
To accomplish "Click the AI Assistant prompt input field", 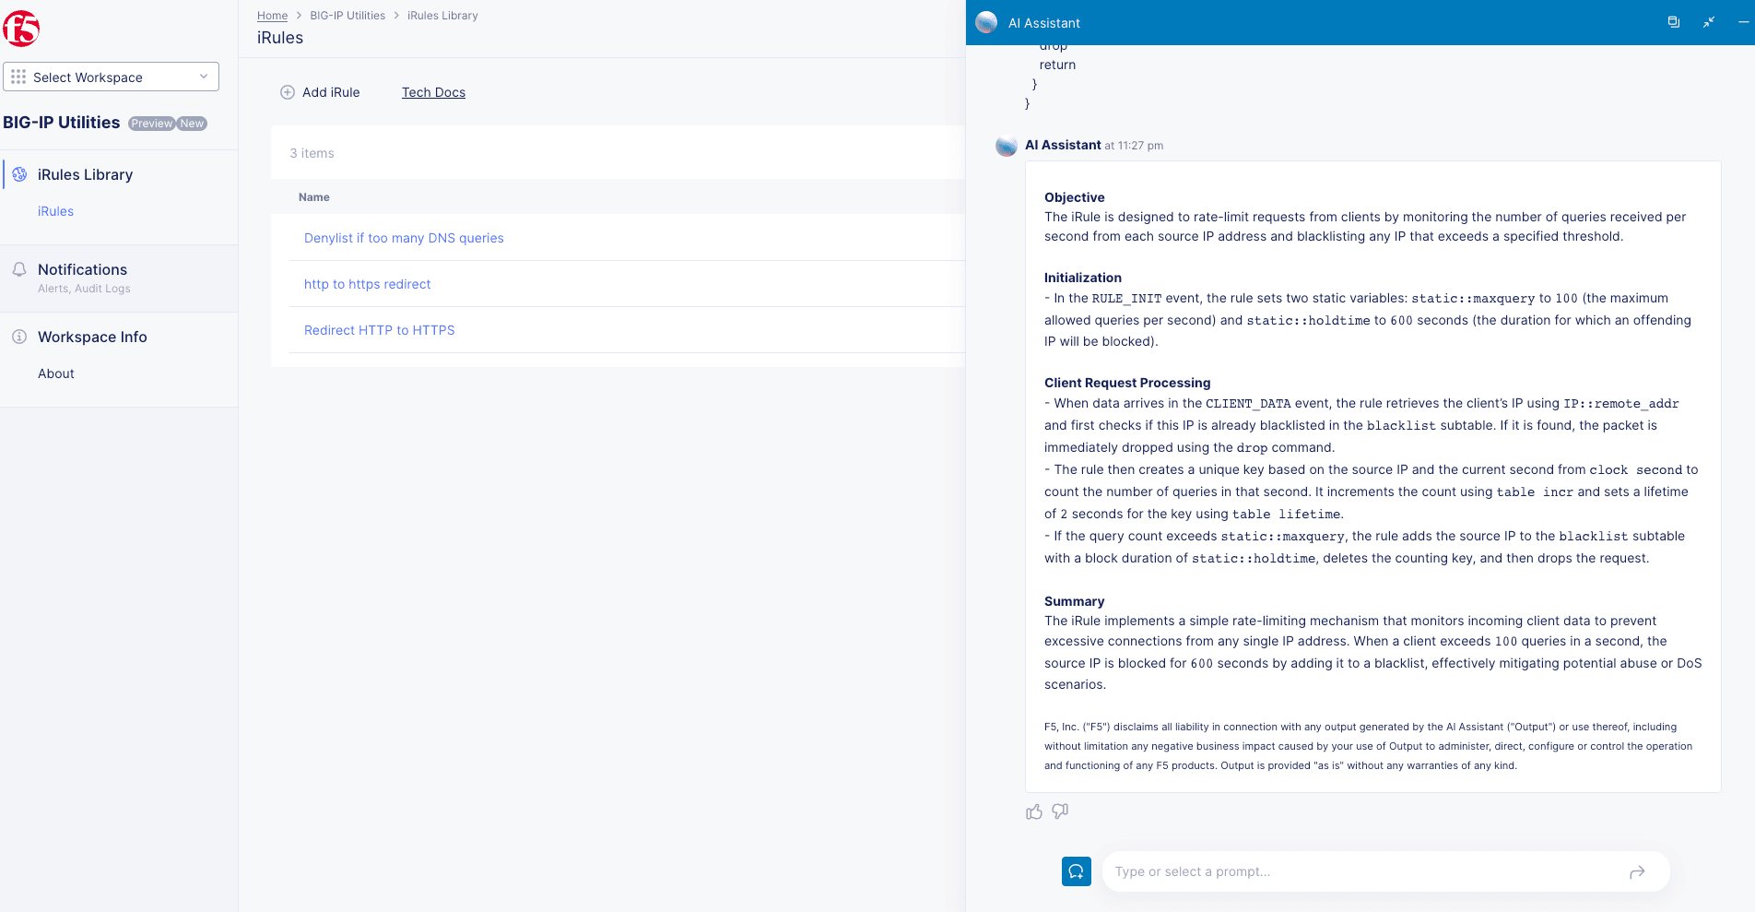I will pyautogui.click(x=1364, y=871).
